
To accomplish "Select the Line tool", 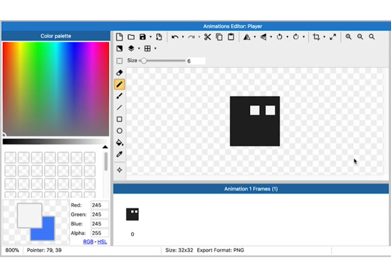I will click(119, 108).
